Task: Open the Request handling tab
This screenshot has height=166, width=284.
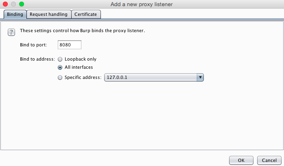Action: [x=49, y=14]
